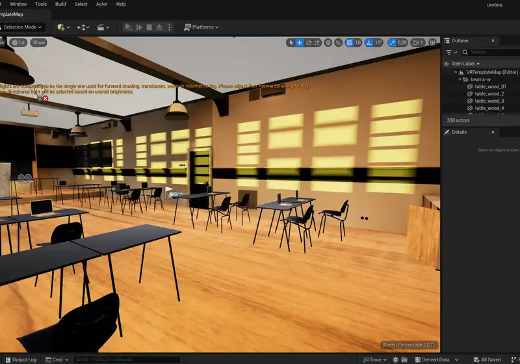520x364 pixels.
Task: Open the Select menu
Action: point(81,4)
